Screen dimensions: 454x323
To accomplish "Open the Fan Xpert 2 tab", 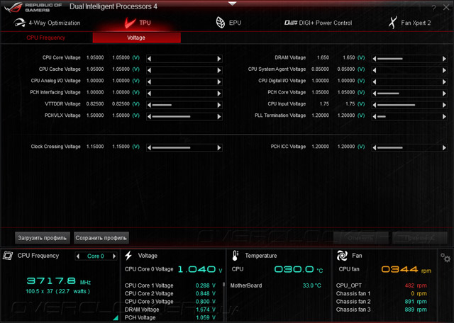I will click(x=409, y=23).
